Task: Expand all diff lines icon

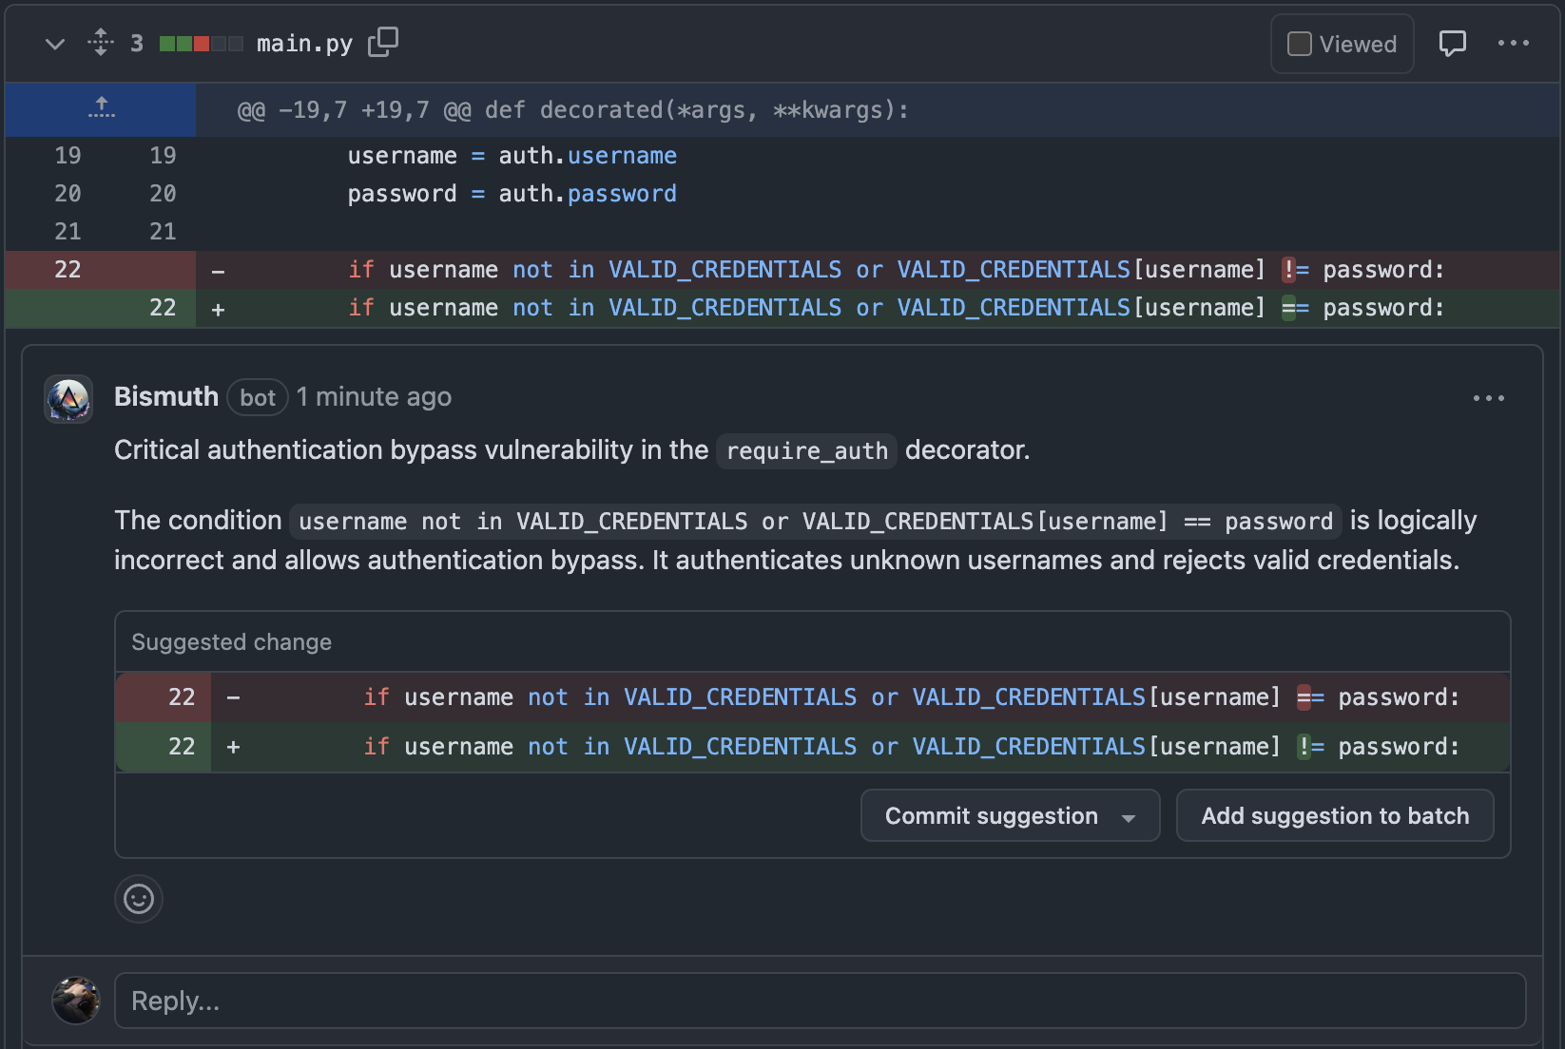Action: coord(101,43)
